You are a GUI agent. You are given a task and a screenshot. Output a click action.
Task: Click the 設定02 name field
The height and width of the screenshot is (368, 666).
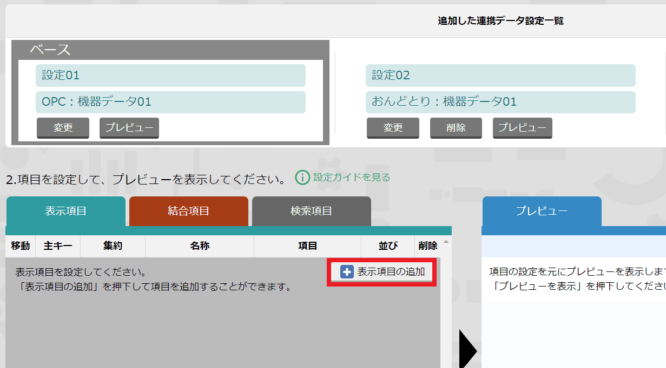[500, 76]
